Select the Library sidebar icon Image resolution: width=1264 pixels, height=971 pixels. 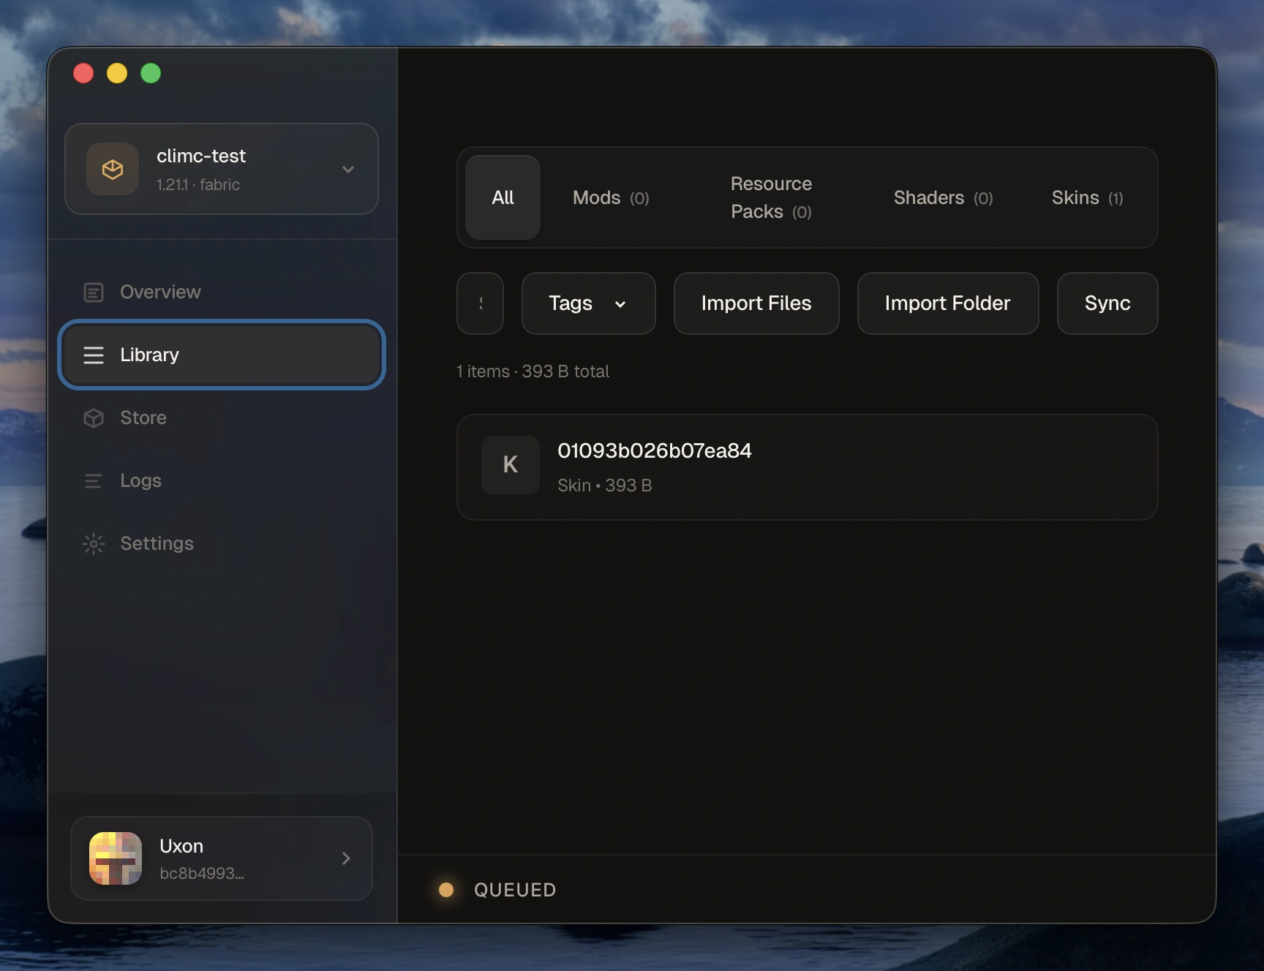coord(94,355)
